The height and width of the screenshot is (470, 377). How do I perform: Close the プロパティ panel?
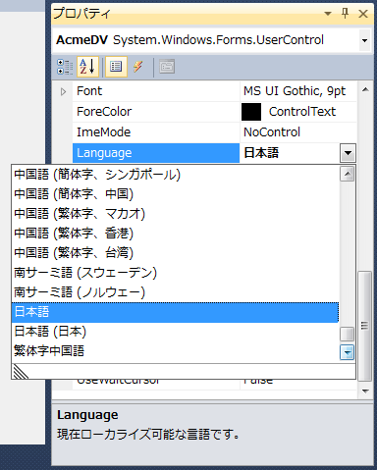tap(363, 14)
